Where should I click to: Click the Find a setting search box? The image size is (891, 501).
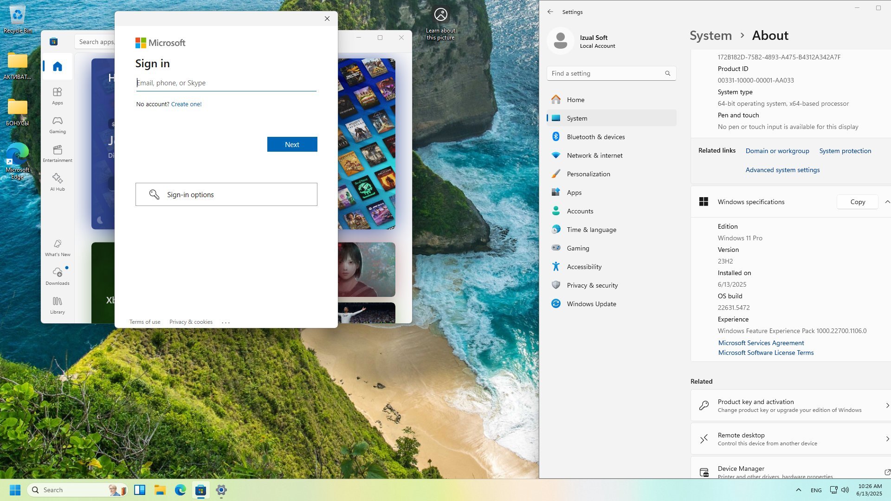(611, 73)
